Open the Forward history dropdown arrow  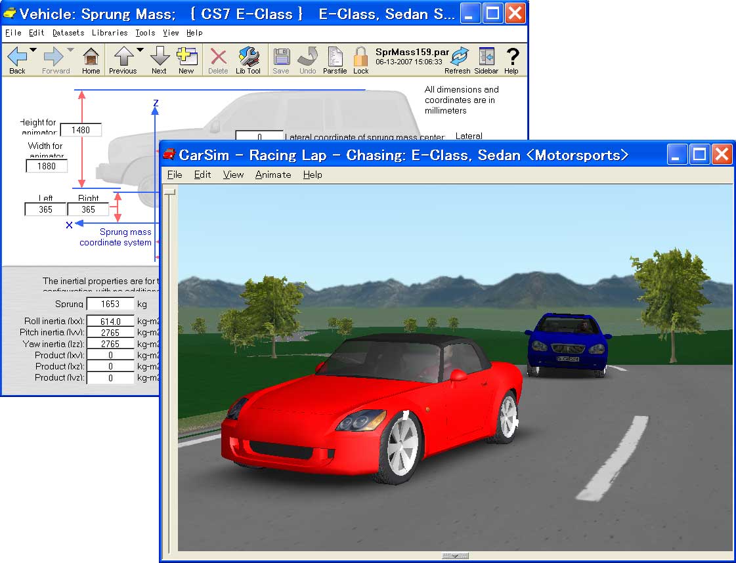(x=70, y=50)
